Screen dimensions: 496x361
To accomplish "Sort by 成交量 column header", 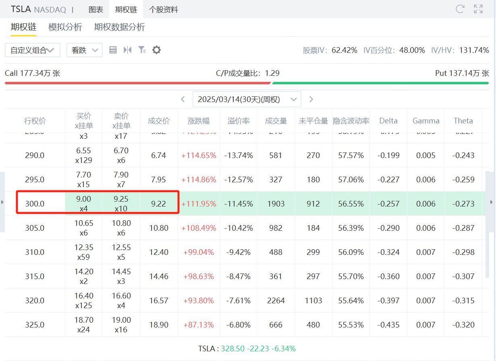I will [x=276, y=121].
